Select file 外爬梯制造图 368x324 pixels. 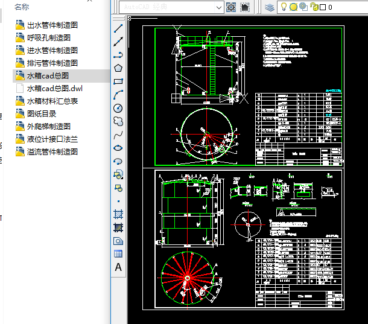coord(49,127)
